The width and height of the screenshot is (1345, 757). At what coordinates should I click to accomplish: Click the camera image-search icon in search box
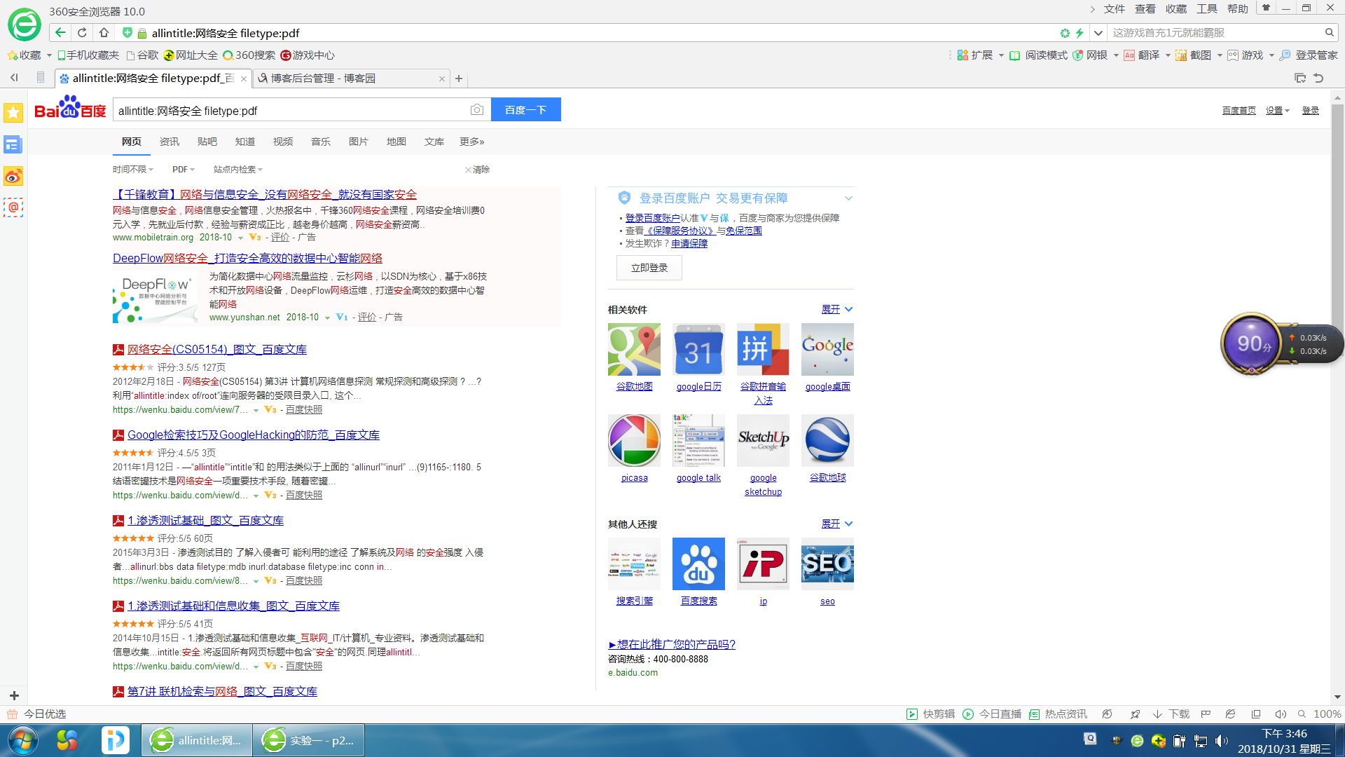[x=476, y=110]
